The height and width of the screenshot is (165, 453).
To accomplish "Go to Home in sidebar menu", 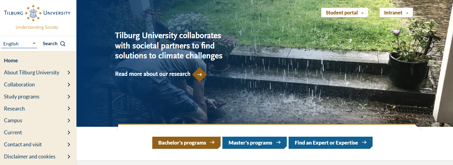I will pos(11,61).
